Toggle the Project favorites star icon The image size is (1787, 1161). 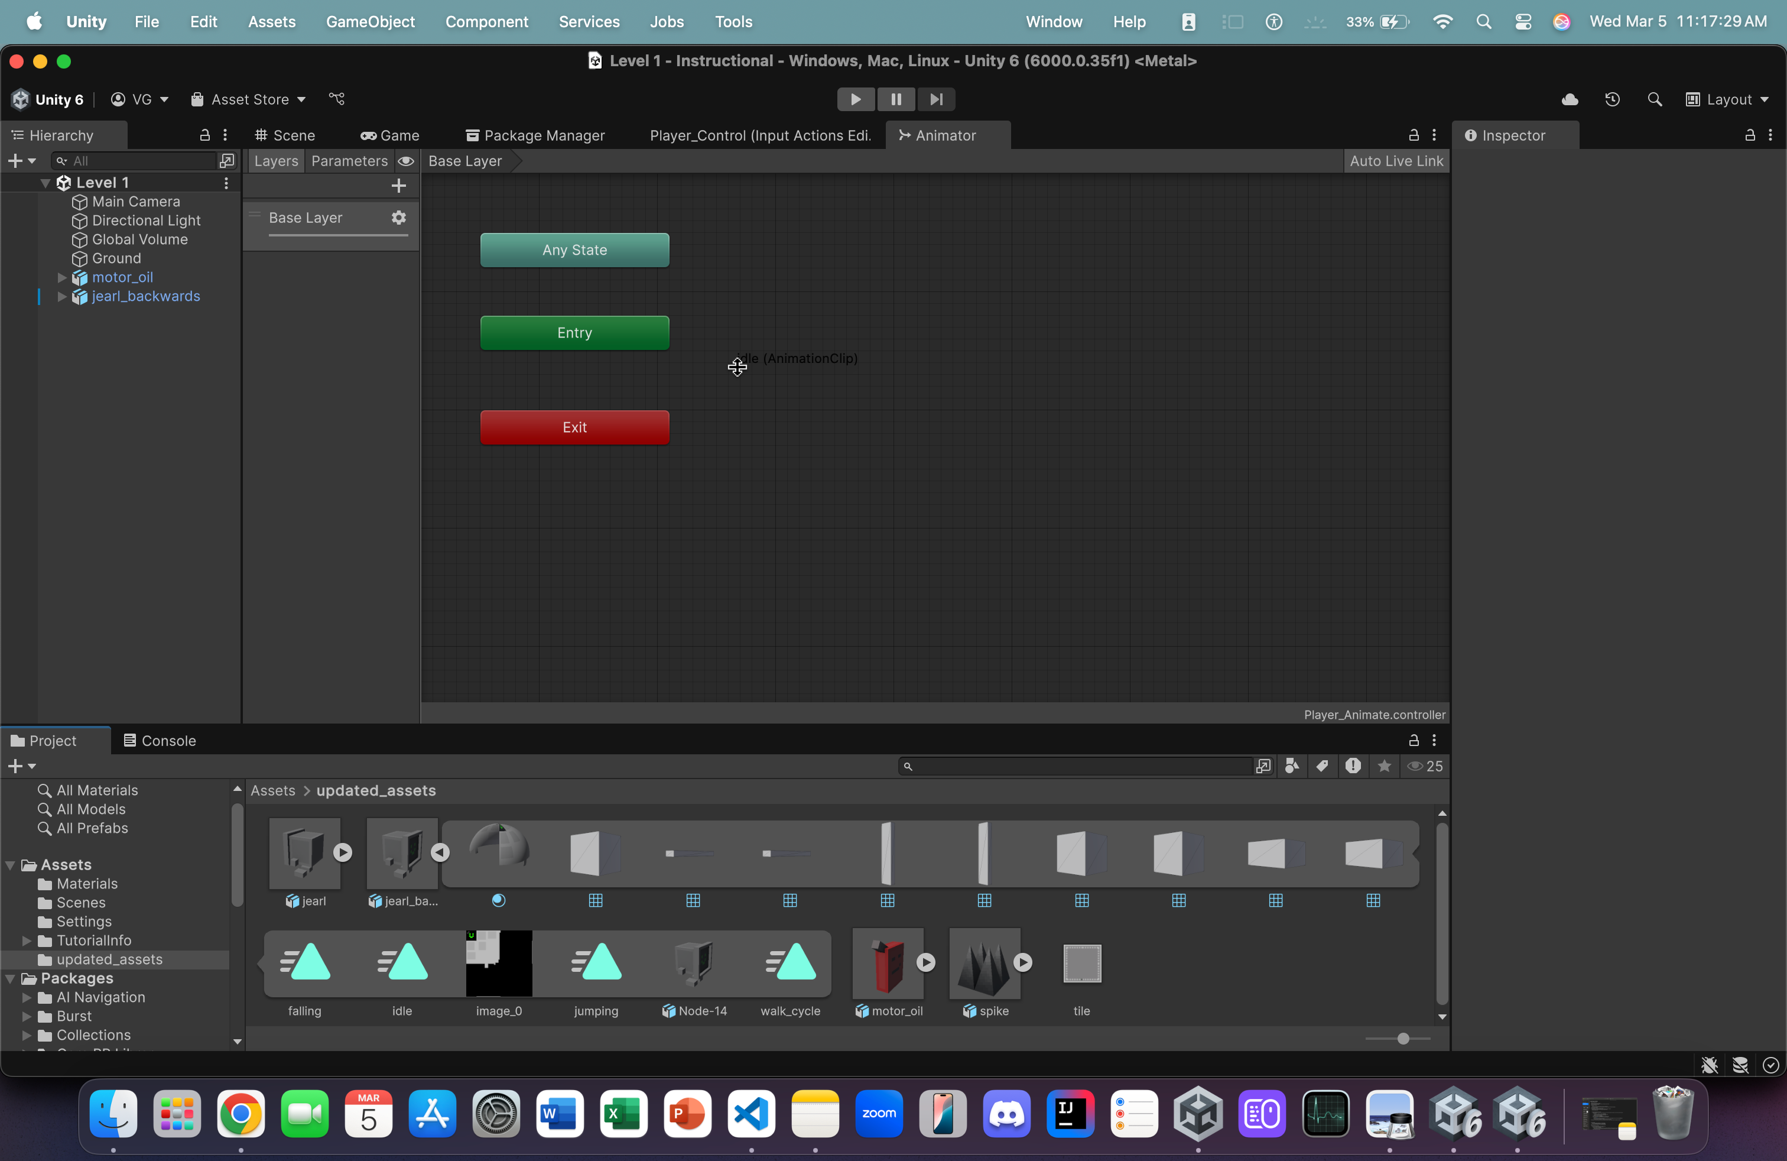tap(1384, 766)
